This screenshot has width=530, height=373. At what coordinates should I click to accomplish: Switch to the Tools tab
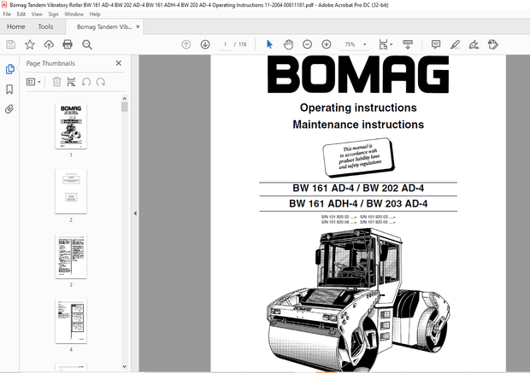point(45,26)
